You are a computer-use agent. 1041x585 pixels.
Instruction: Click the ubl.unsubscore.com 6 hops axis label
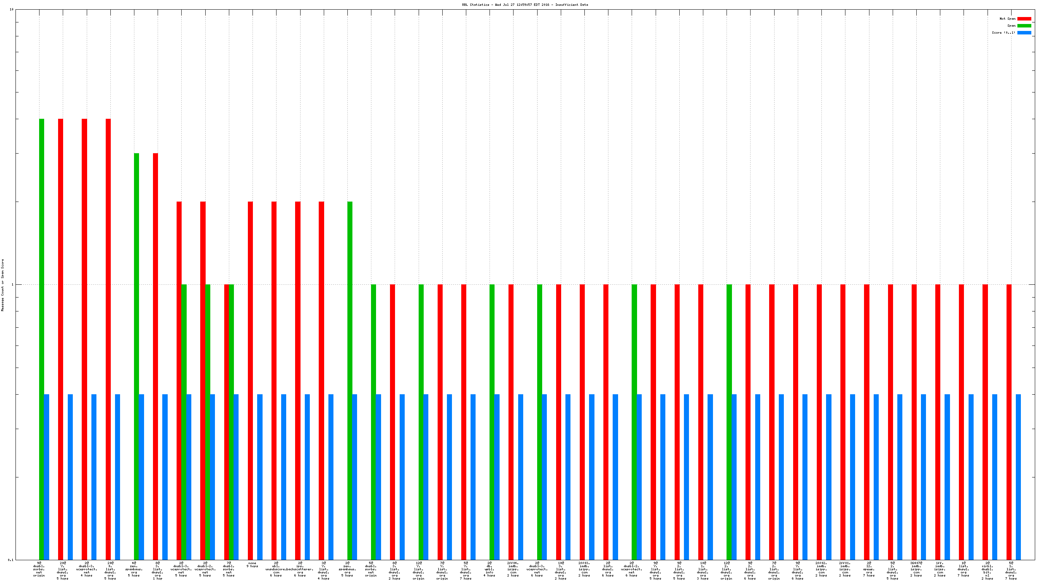tap(276, 569)
